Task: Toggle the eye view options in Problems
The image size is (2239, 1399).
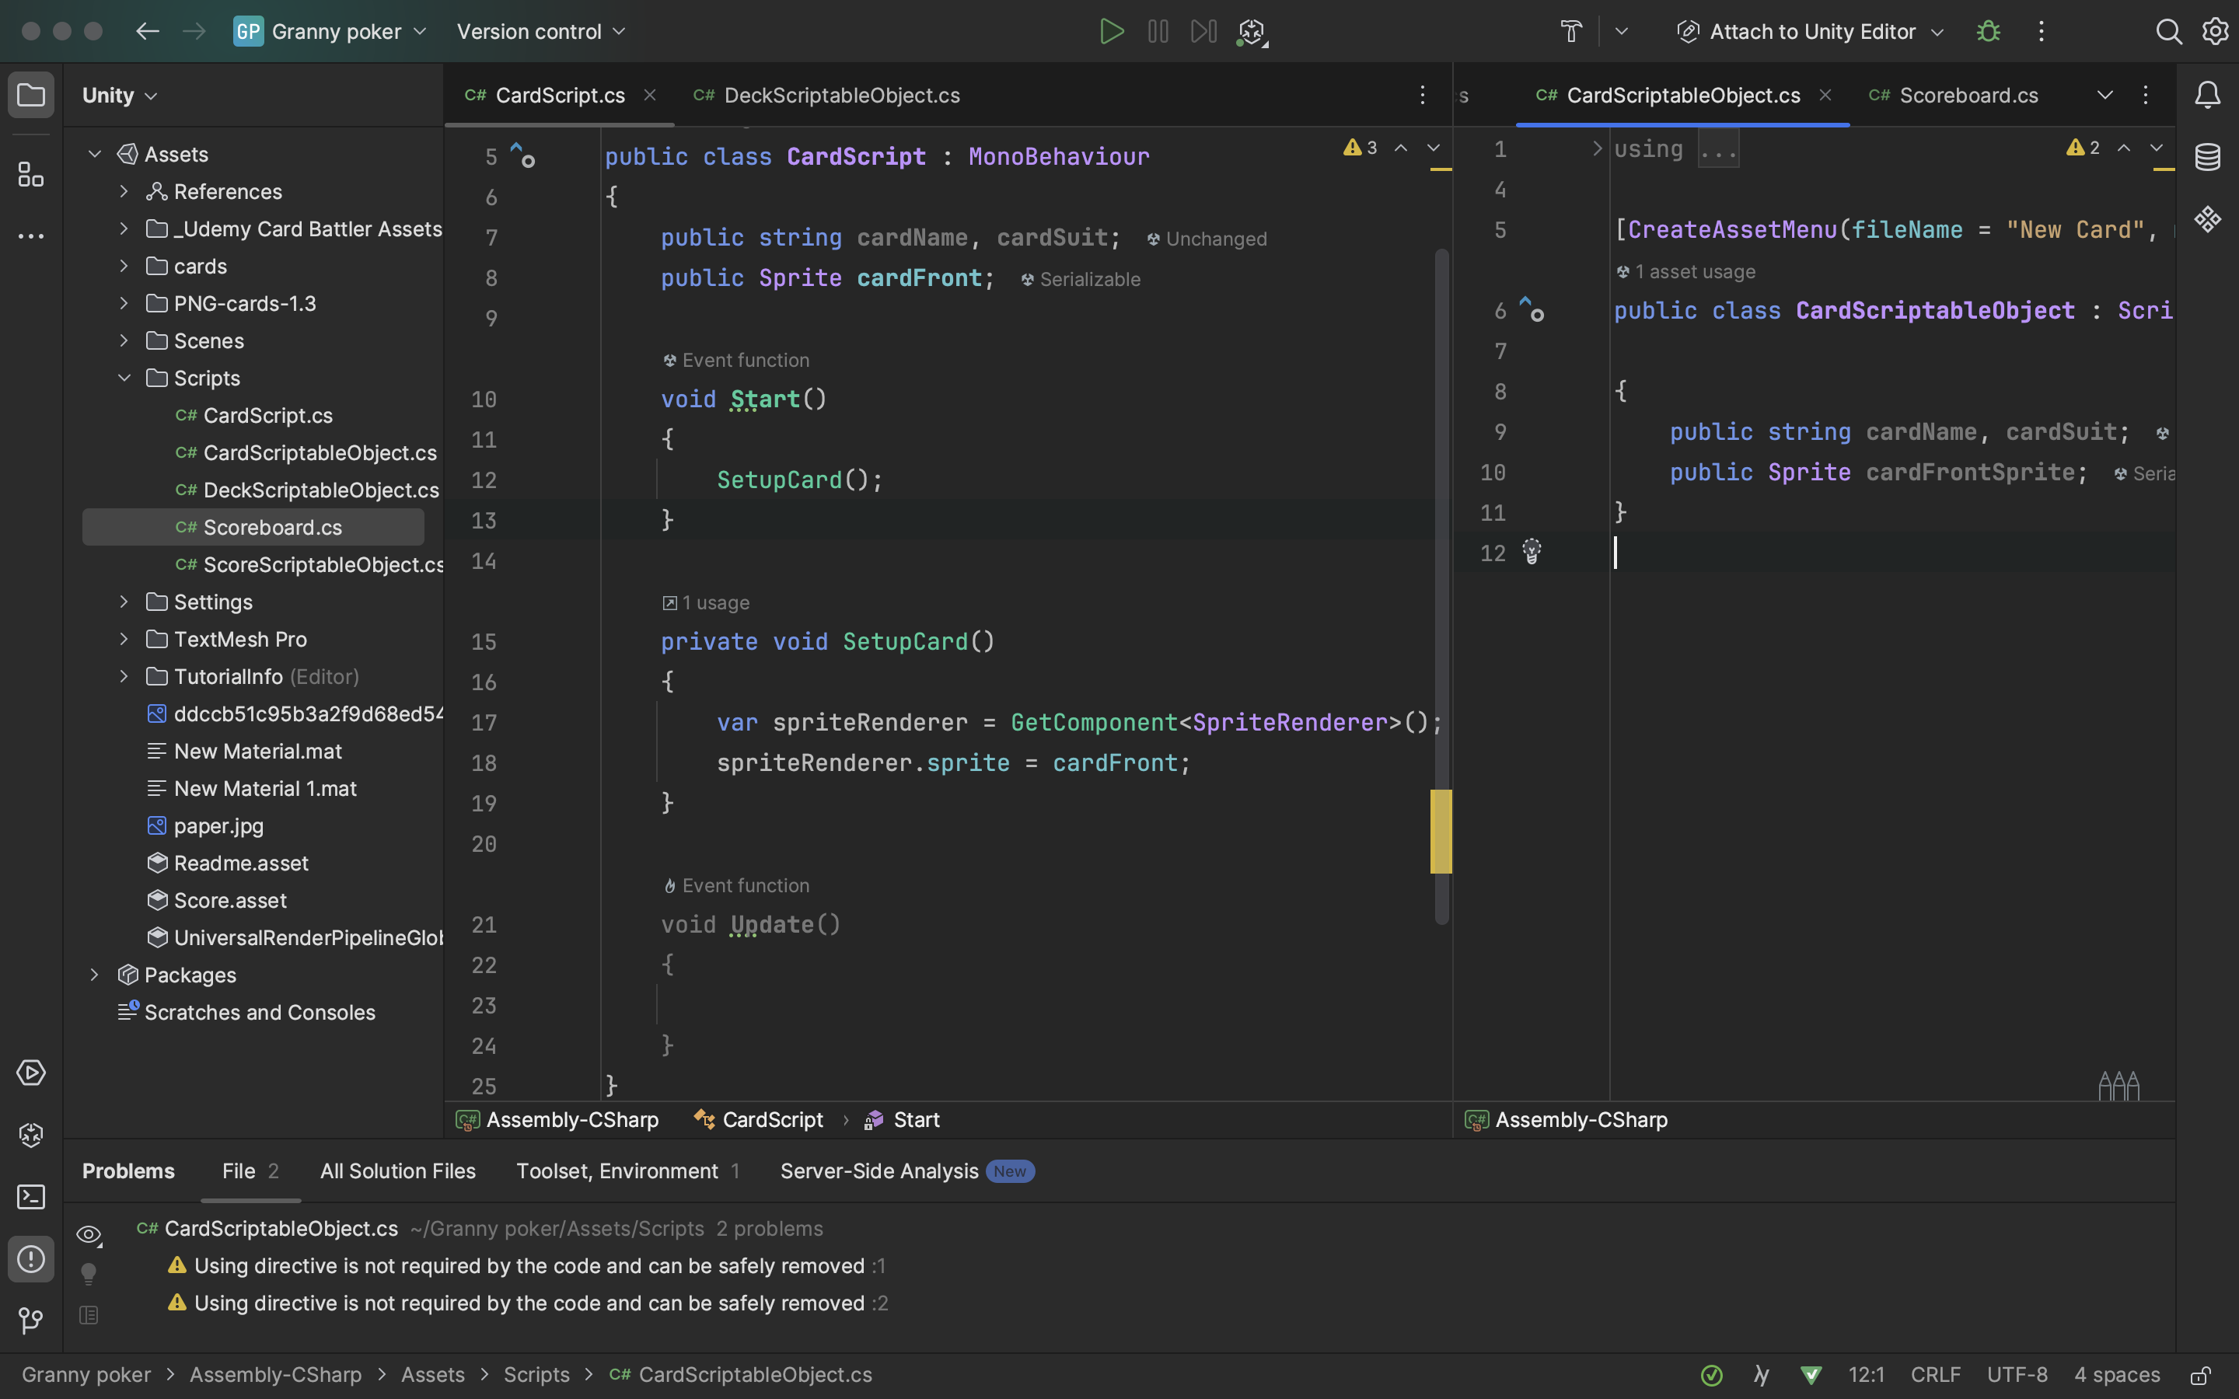Action: (x=89, y=1234)
